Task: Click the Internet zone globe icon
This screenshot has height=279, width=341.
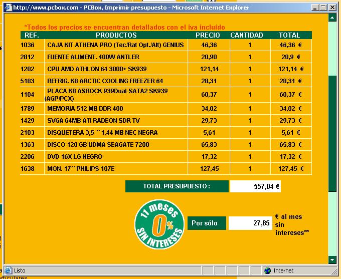Action: [267, 270]
